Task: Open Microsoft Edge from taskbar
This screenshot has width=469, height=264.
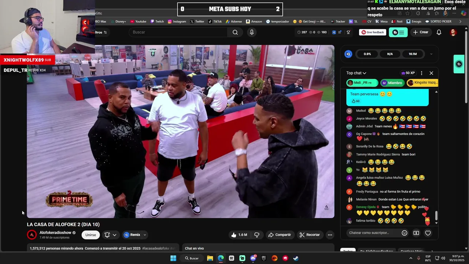Action: click(x=221, y=258)
